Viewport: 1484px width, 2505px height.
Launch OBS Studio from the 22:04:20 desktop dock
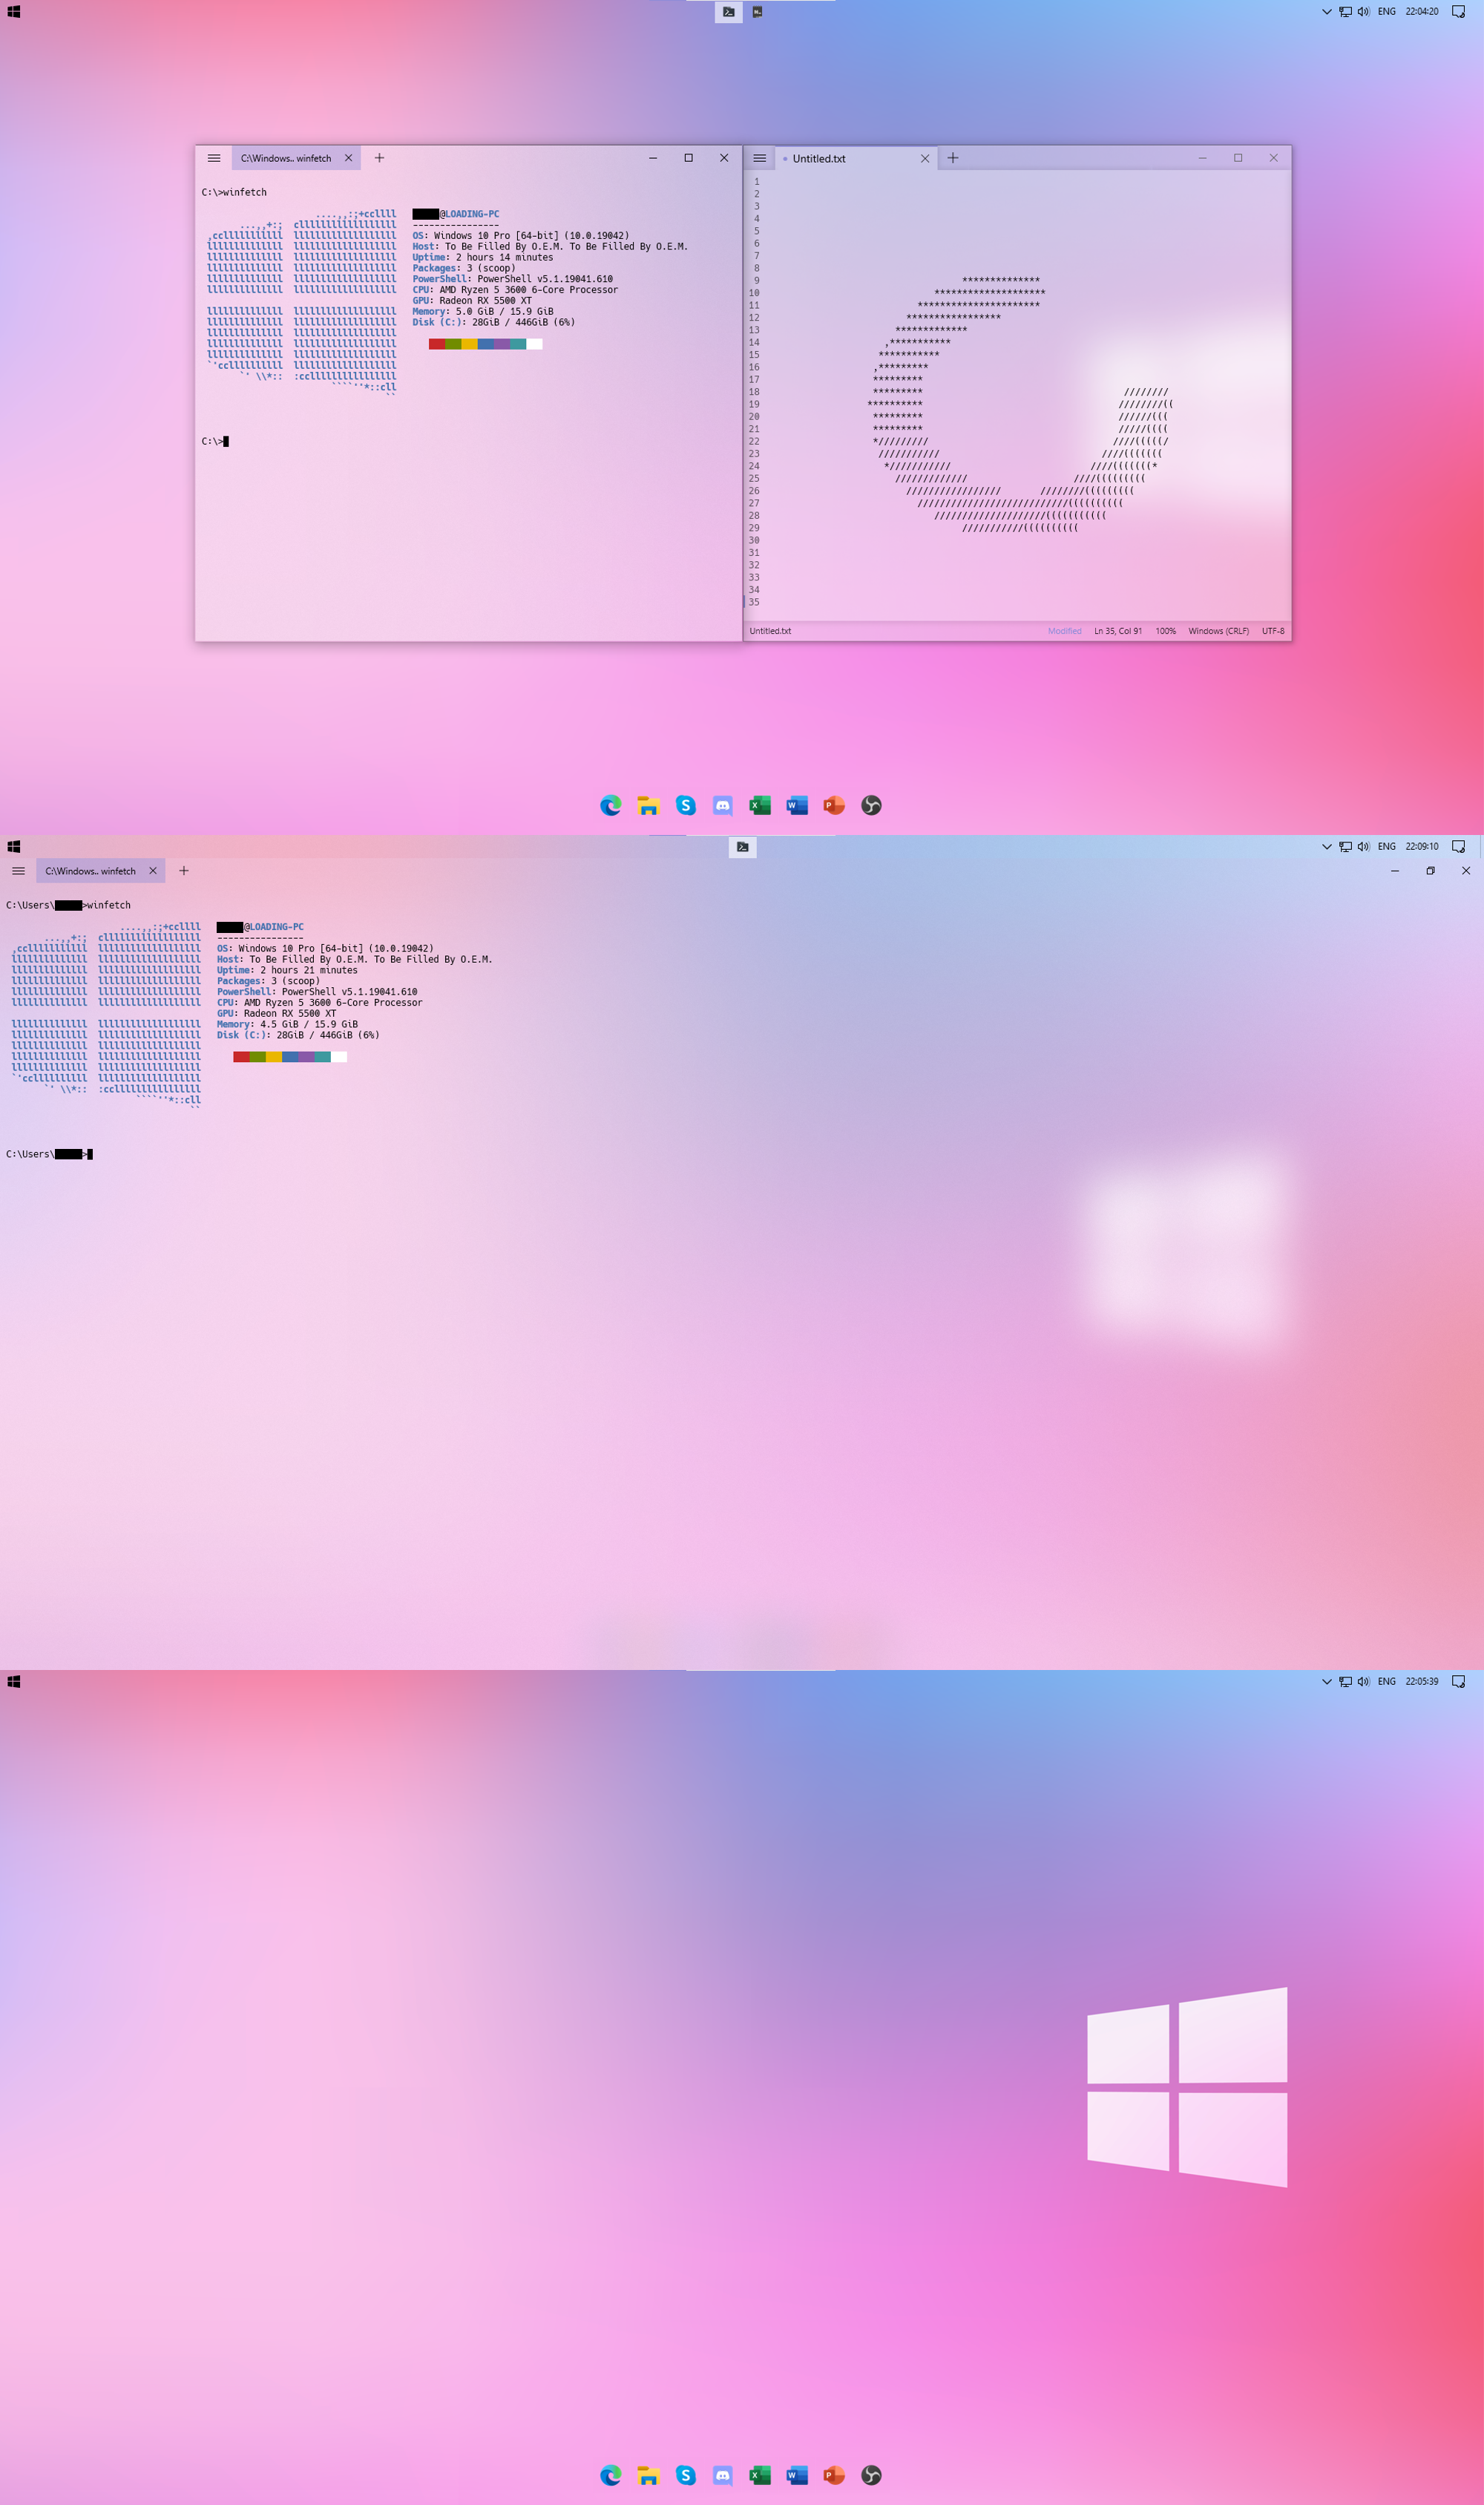tap(871, 805)
